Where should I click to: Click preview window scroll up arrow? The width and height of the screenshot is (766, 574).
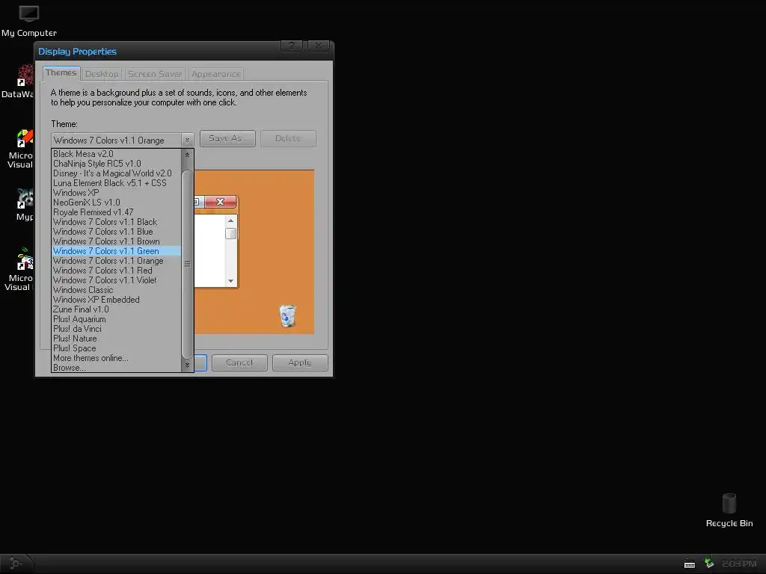pyautogui.click(x=231, y=220)
